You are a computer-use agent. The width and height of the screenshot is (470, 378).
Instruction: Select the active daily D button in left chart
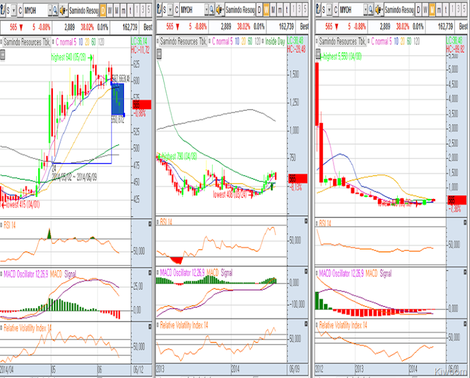(103, 11)
